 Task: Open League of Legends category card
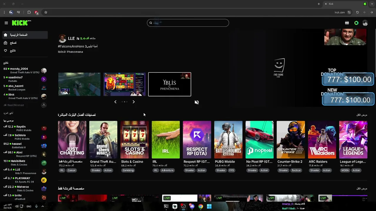click(353, 140)
